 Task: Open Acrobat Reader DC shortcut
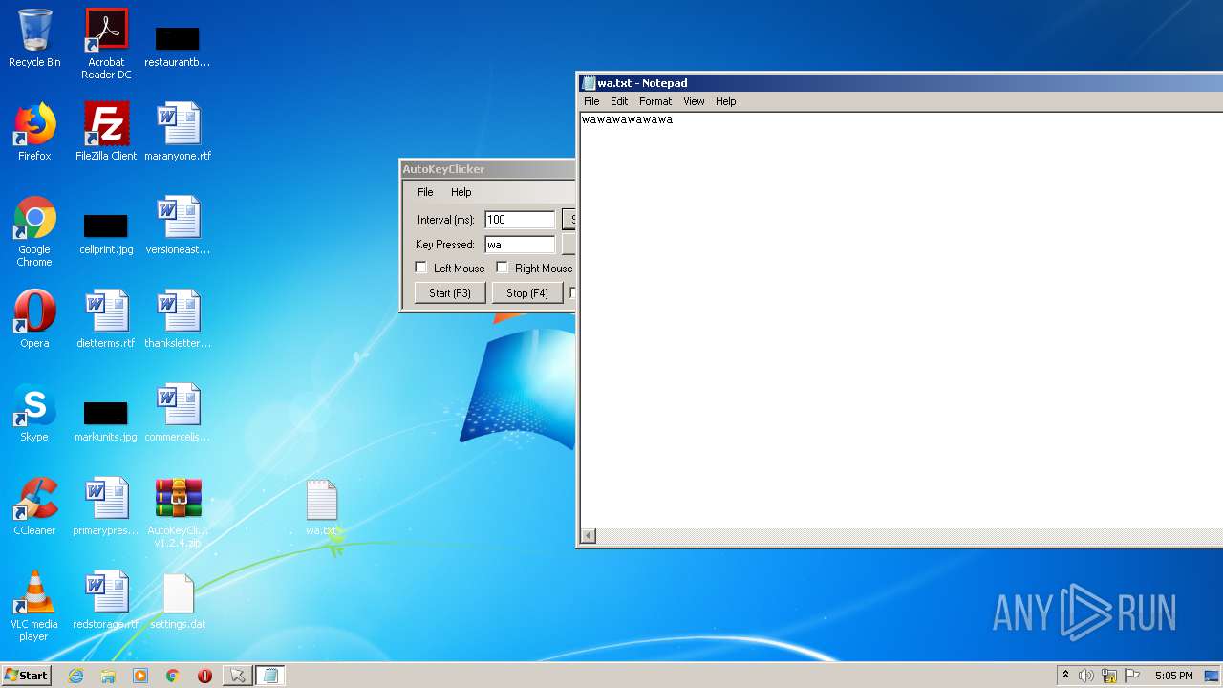point(106,43)
